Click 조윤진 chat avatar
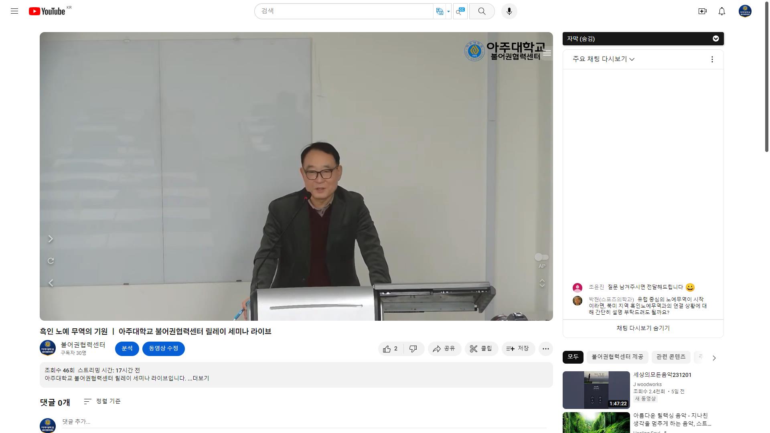The width and height of the screenshot is (770, 433). [x=577, y=287]
